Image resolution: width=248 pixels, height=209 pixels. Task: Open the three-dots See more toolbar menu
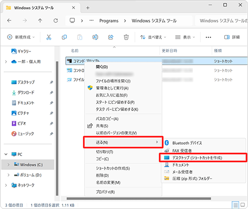pos(208,37)
